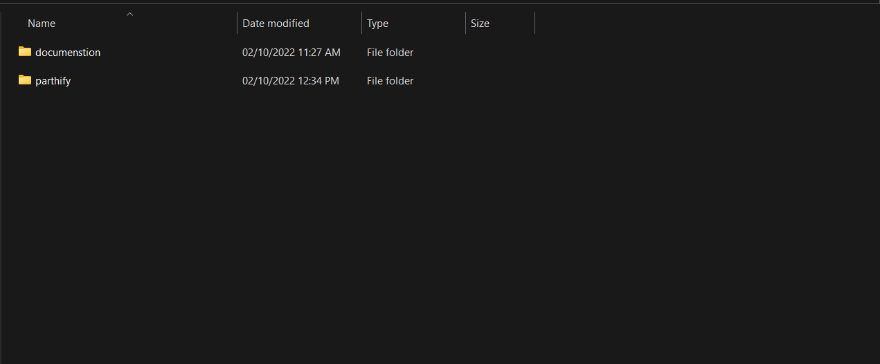The image size is (880, 364).
Task: Click divider between Date modified and Type
Action: click(x=361, y=23)
